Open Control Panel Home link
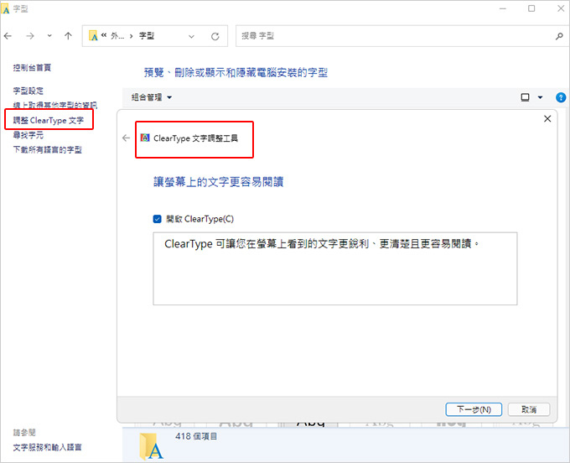The image size is (570, 463). click(x=32, y=68)
